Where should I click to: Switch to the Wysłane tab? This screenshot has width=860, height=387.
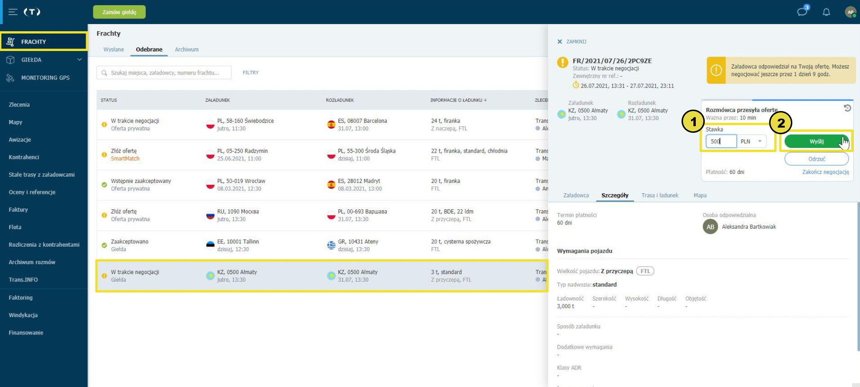114,49
